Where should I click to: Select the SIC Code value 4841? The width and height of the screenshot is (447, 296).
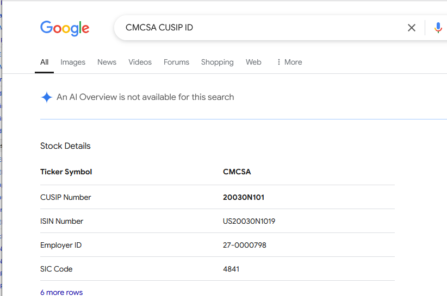coord(231,269)
